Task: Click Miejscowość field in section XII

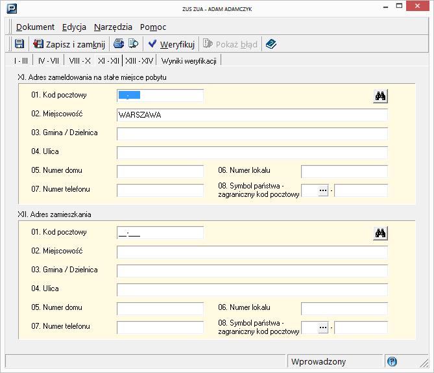Action: coord(252,252)
